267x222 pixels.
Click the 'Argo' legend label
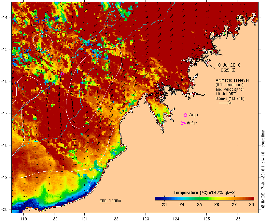[193, 115]
